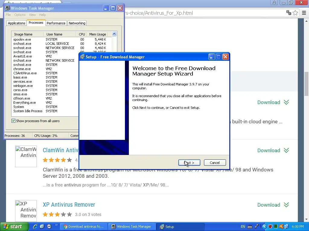Open the orange Avast tray icon
Viewport: 309px width, 231px height.
tap(281, 227)
